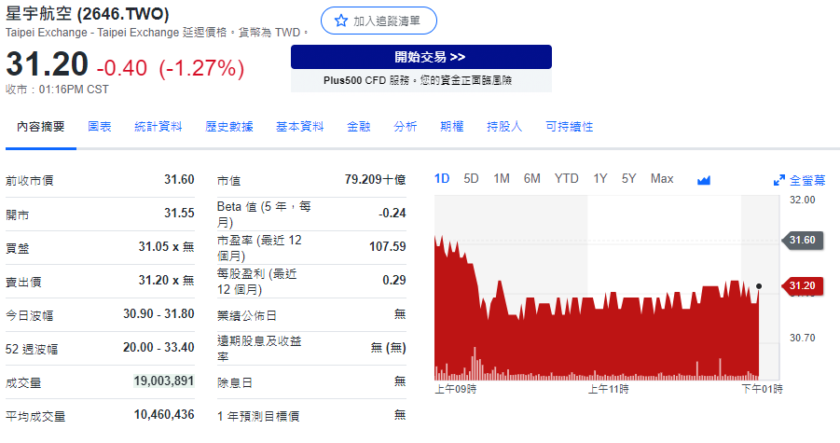Open fullscreen chart via 全螢幕 link
This screenshot has width=840, height=443.
(x=807, y=181)
